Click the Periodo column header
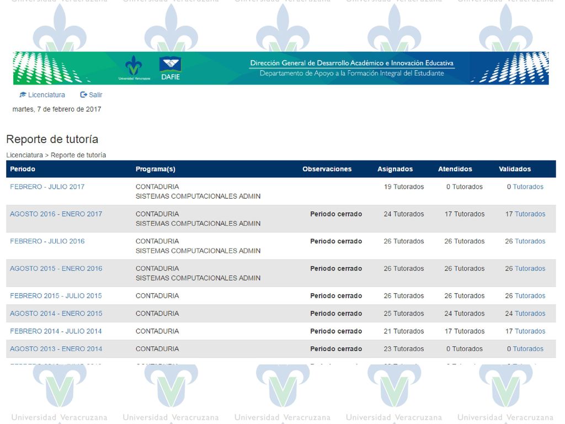This screenshot has height=424, width=565. click(x=23, y=169)
